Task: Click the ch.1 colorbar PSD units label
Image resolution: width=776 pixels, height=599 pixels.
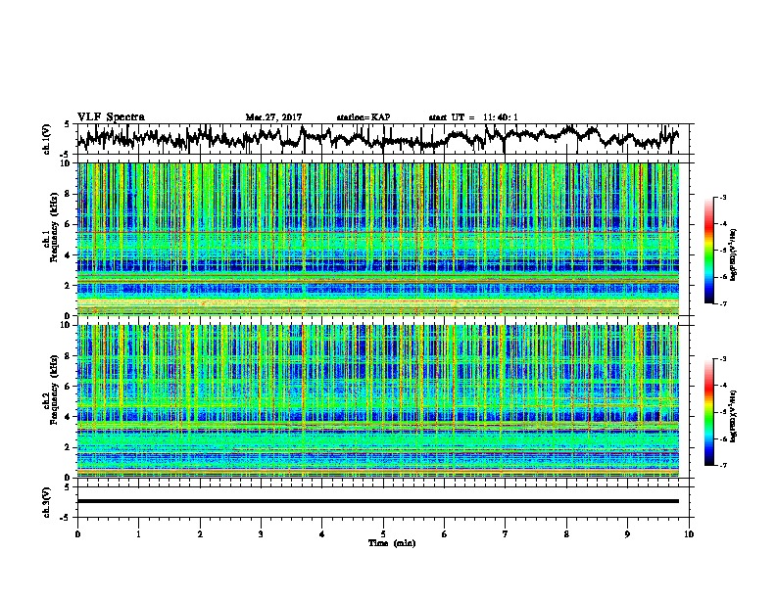Action: [x=733, y=255]
